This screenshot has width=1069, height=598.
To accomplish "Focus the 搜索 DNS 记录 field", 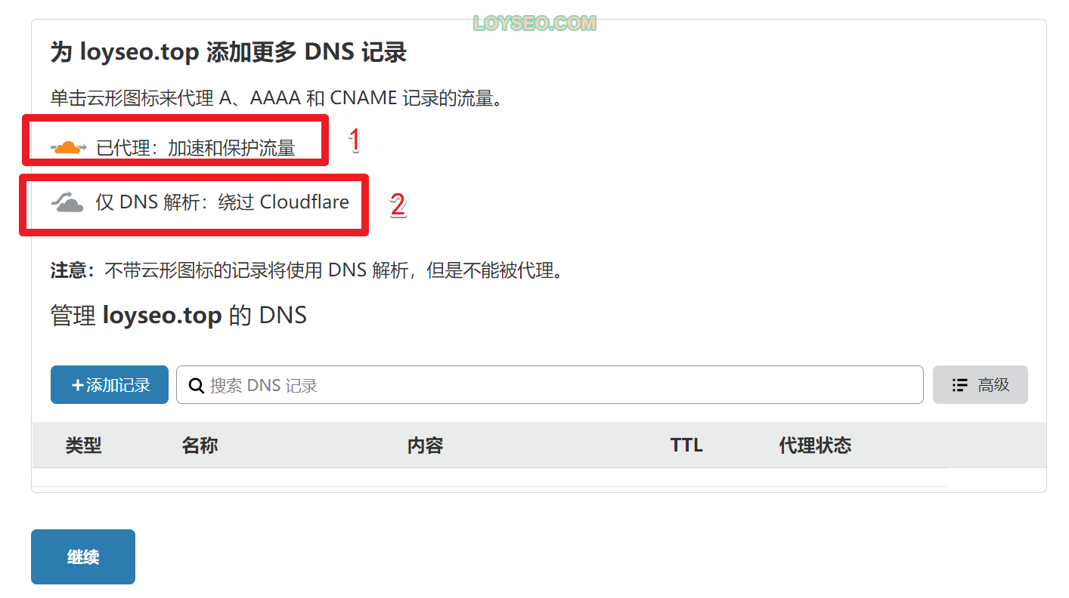I will point(550,385).
